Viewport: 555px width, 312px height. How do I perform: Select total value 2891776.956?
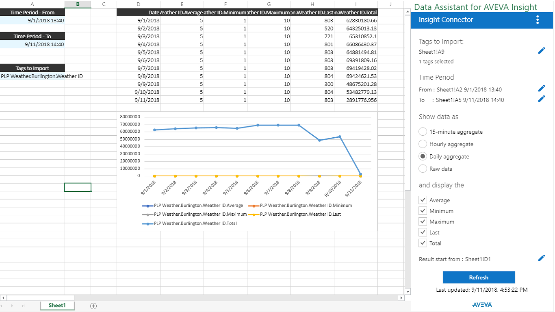356,100
